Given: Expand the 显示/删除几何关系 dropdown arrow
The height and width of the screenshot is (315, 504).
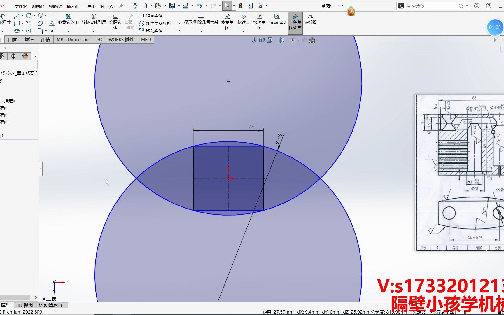Looking at the screenshot, I should pos(201,32).
